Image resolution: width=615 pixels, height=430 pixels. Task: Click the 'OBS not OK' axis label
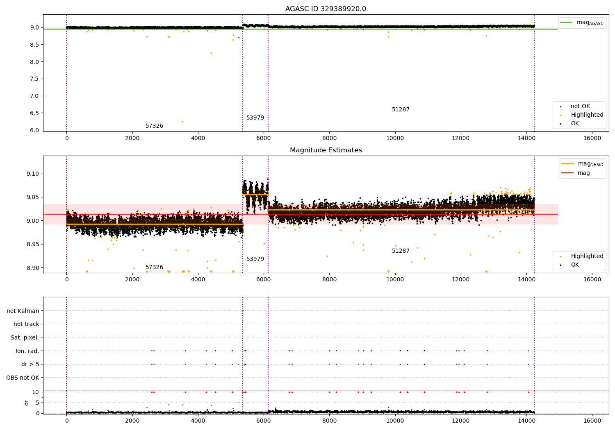tap(23, 378)
